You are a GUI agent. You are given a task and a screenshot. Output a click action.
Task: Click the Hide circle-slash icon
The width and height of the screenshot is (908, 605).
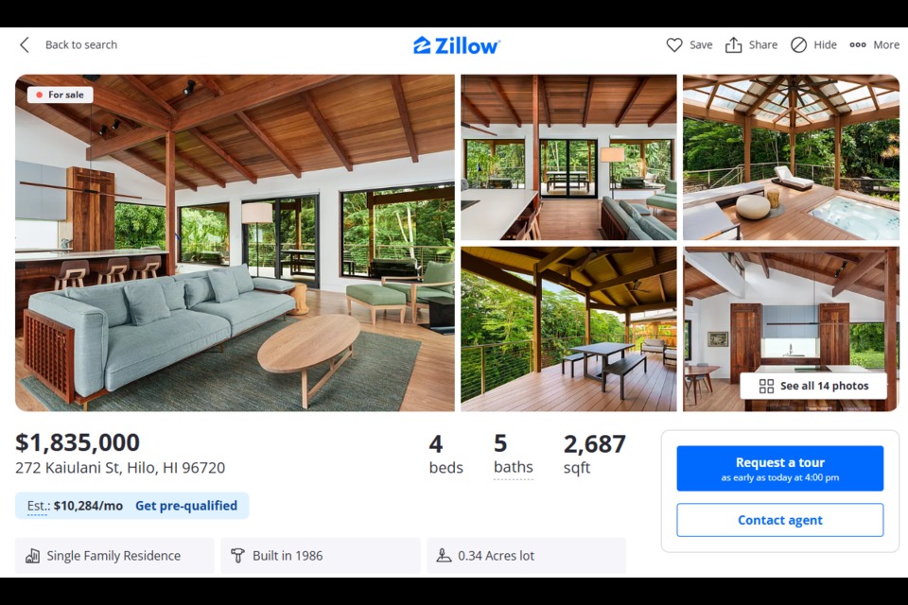click(798, 45)
